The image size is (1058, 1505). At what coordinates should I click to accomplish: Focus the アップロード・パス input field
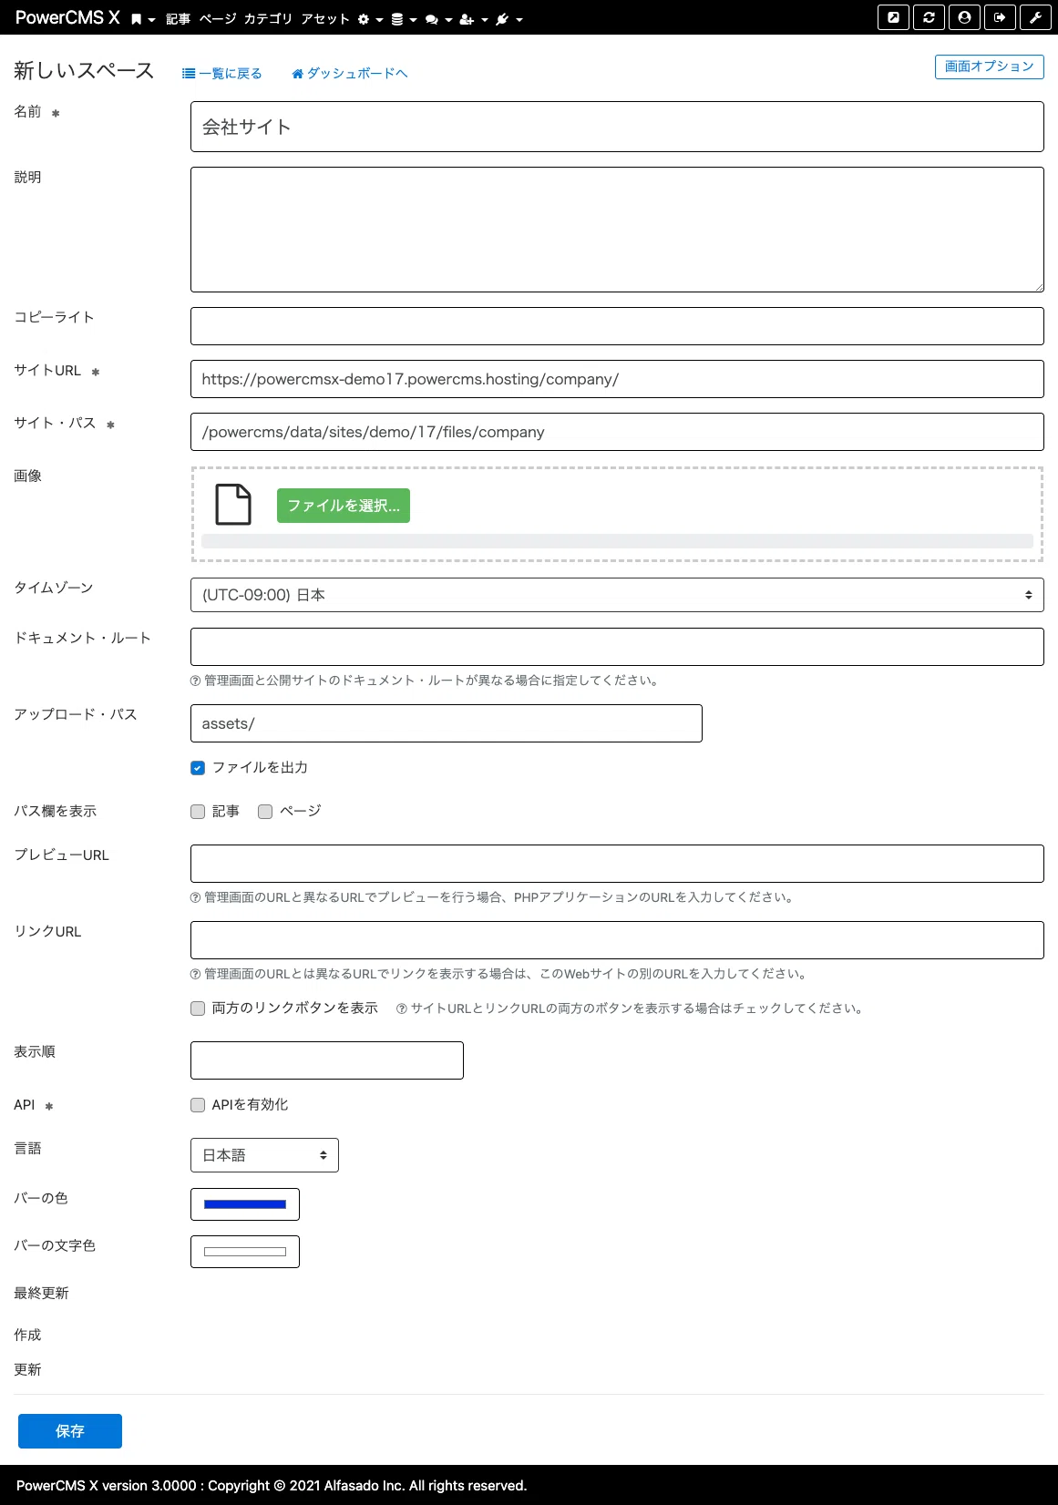coord(447,723)
